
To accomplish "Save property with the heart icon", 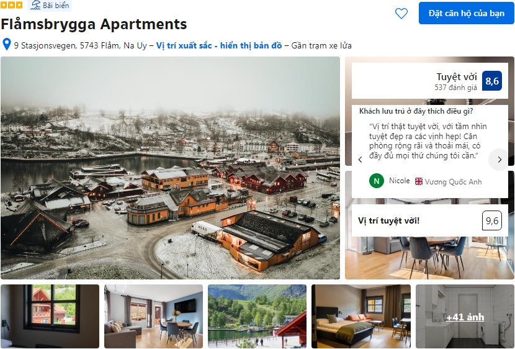I will 401,13.
